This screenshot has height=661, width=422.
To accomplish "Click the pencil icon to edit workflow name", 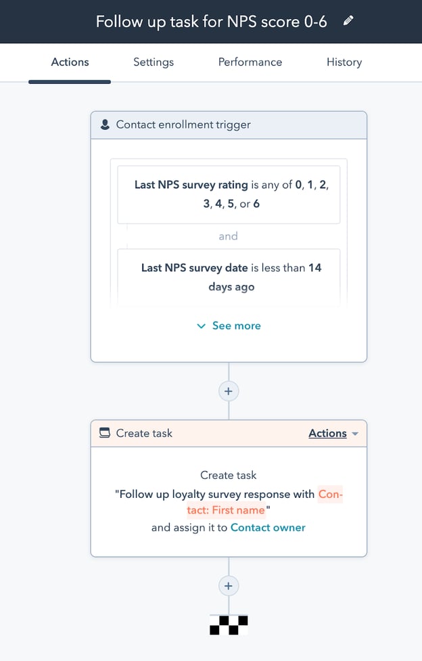I will tap(348, 21).
